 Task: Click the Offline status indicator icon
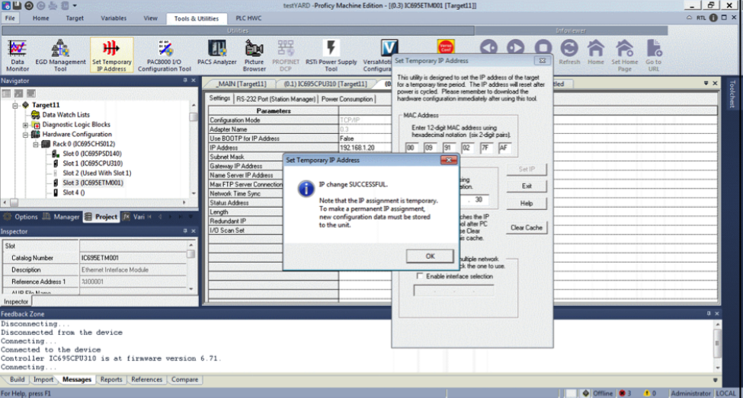(586, 393)
